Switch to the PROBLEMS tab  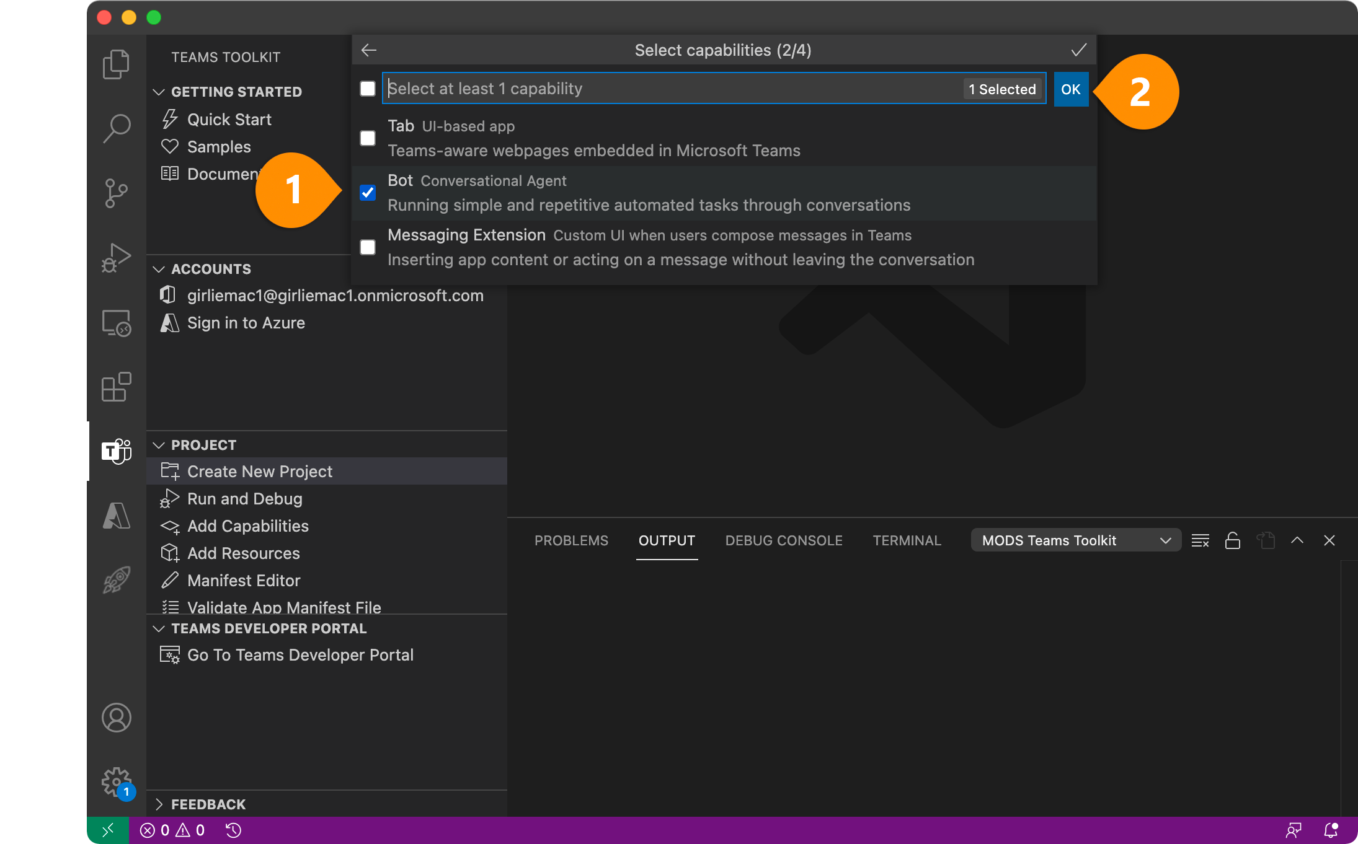[571, 540]
